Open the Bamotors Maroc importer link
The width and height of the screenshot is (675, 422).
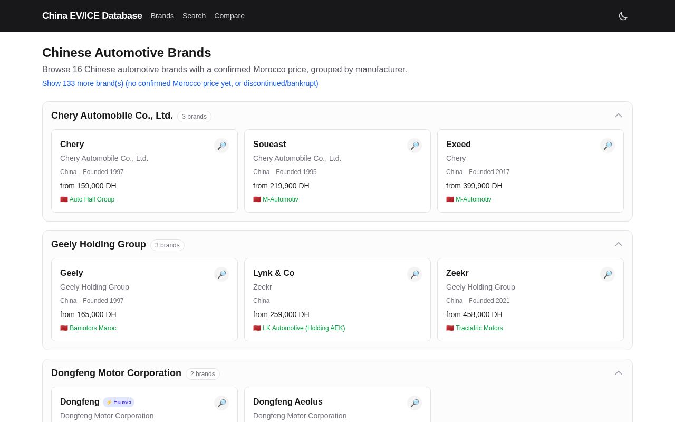pos(88,328)
